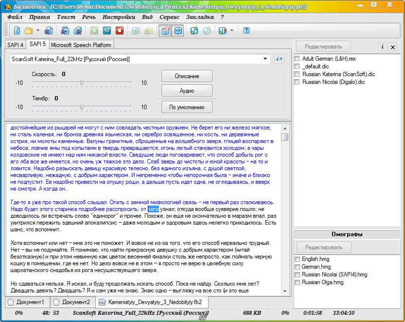Screen dimensions: 405x322
Task: Stop reading with the red Stop button
Action: (x=119, y=31)
